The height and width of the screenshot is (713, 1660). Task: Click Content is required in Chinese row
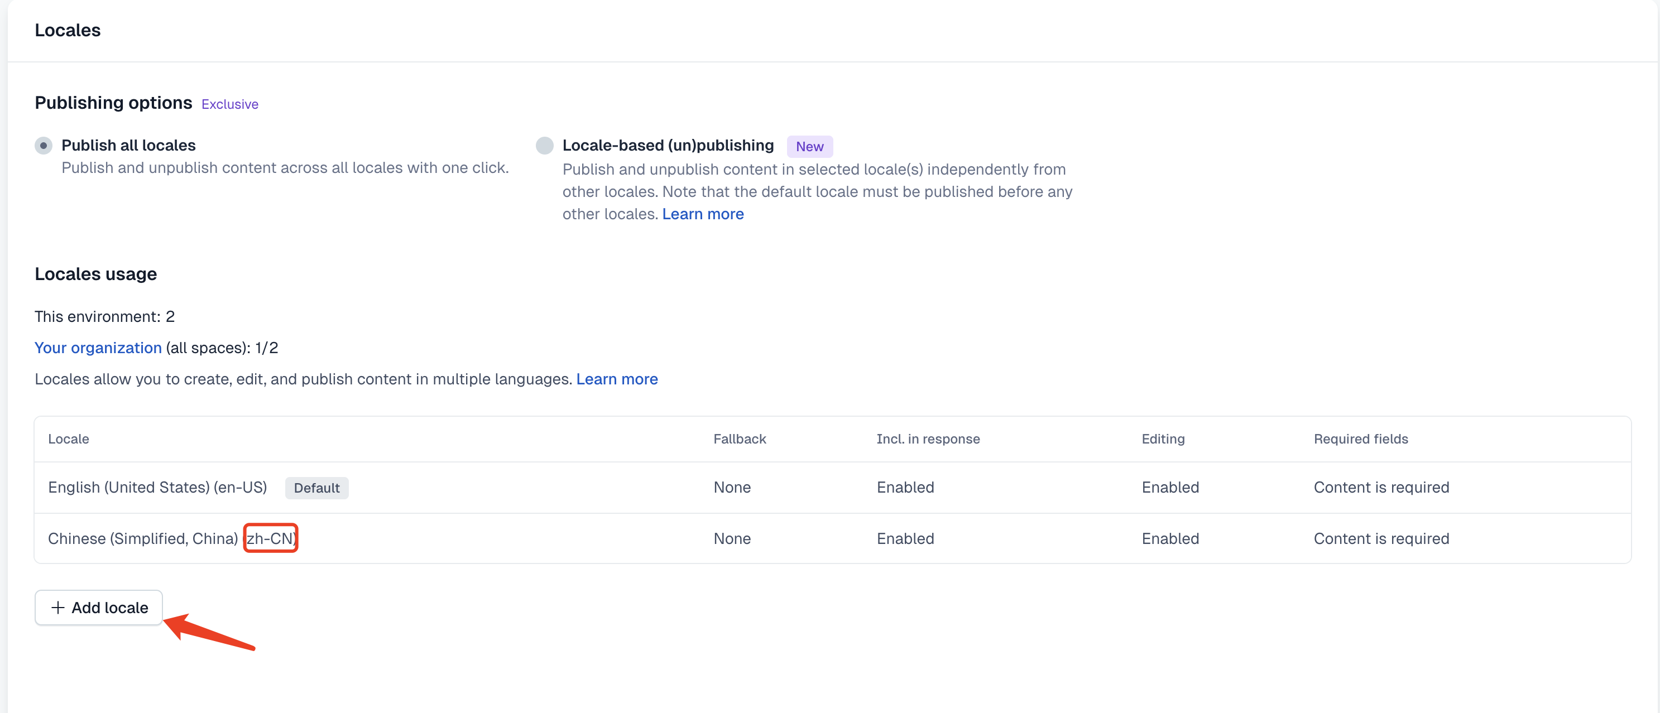(1381, 538)
